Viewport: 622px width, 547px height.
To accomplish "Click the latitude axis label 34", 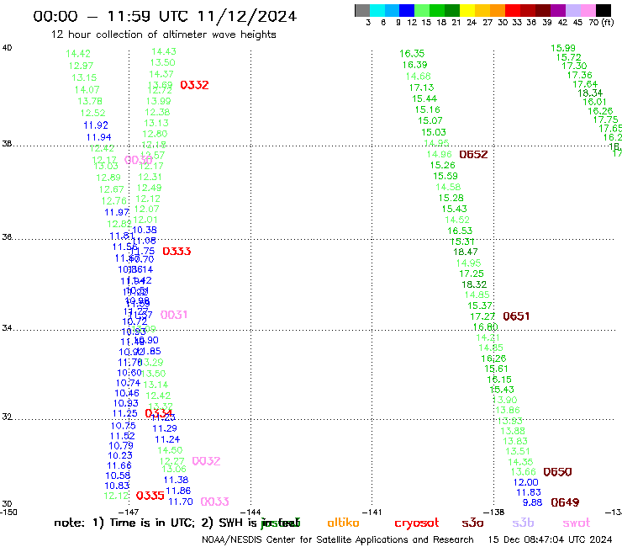I will tap(7, 328).
